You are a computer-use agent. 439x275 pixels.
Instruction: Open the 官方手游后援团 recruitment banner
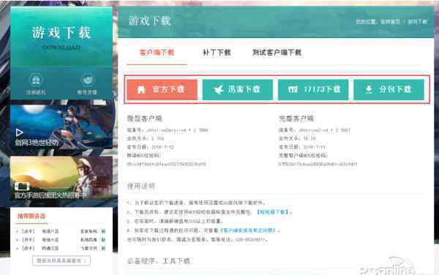click(61, 178)
